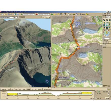Click the double-arrow button in 3-D toolbar
The height and width of the screenshot is (111, 111).
49,17
